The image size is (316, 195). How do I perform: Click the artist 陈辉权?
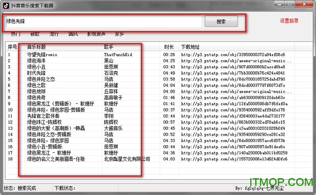[111, 122]
